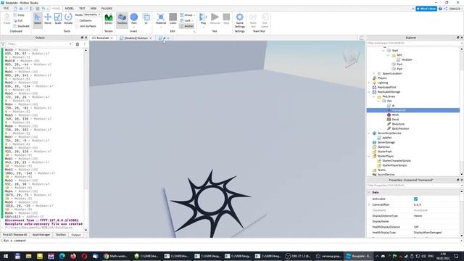The width and height of the screenshot is (464, 261).
Task: Open the Play dropdown arrow
Action: 203,27
